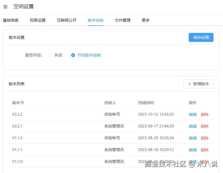
Task: Go to the 文件管理 tab
Action: [122, 20]
